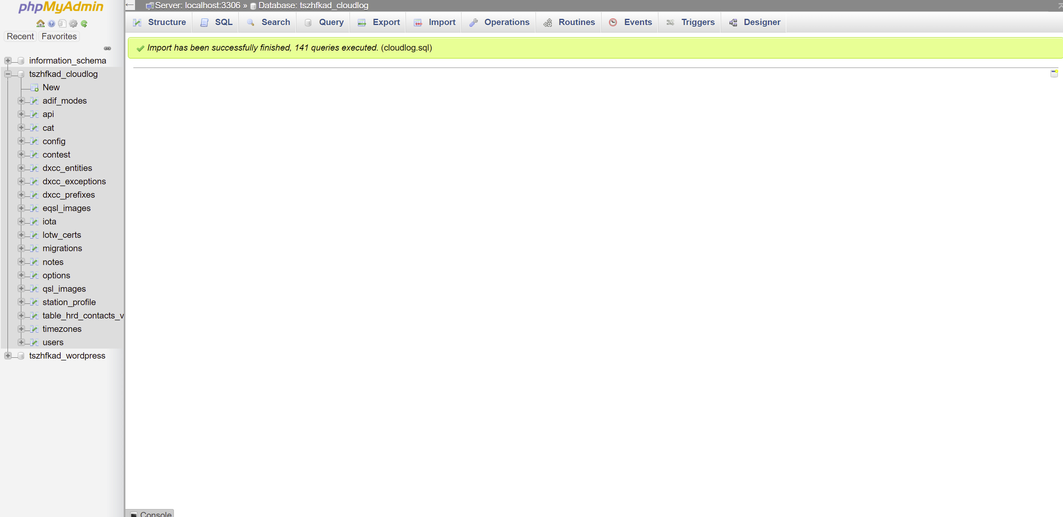Viewport: 1063px width, 517px height.
Task: Select the tszhfkad_wordpress database
Action: (x=67, y=356)
